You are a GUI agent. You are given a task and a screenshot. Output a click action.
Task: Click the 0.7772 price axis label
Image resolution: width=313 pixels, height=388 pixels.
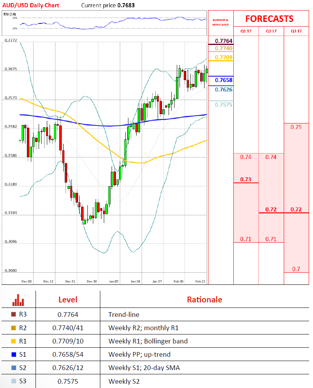[x=11, y=40]
